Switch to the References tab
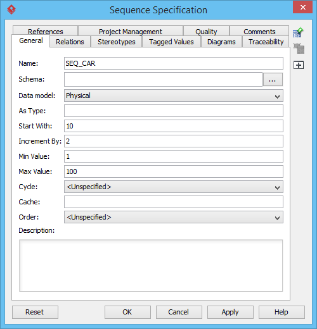317x329 pixels. (x=45, y=31)
